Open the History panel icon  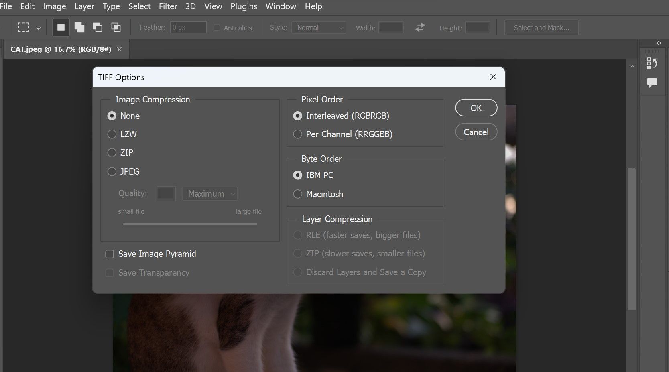[x=652, y=63]
